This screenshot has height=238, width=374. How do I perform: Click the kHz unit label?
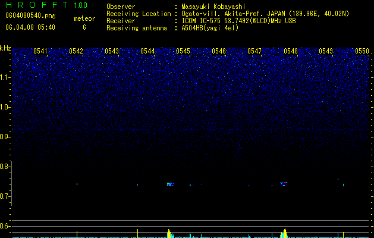[x=5, y=48]
